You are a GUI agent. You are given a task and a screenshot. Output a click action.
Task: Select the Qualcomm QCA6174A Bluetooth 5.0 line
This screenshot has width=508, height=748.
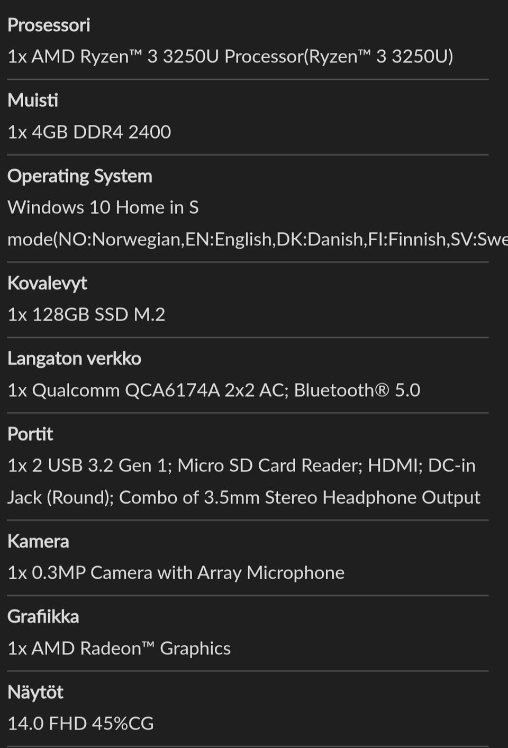tap(214, 390)
